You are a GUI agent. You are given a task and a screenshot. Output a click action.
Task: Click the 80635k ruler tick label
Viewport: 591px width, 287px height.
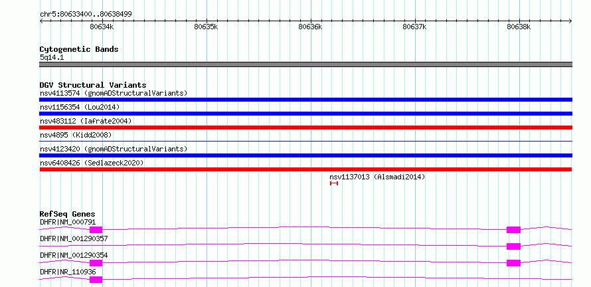coord(206,27)
